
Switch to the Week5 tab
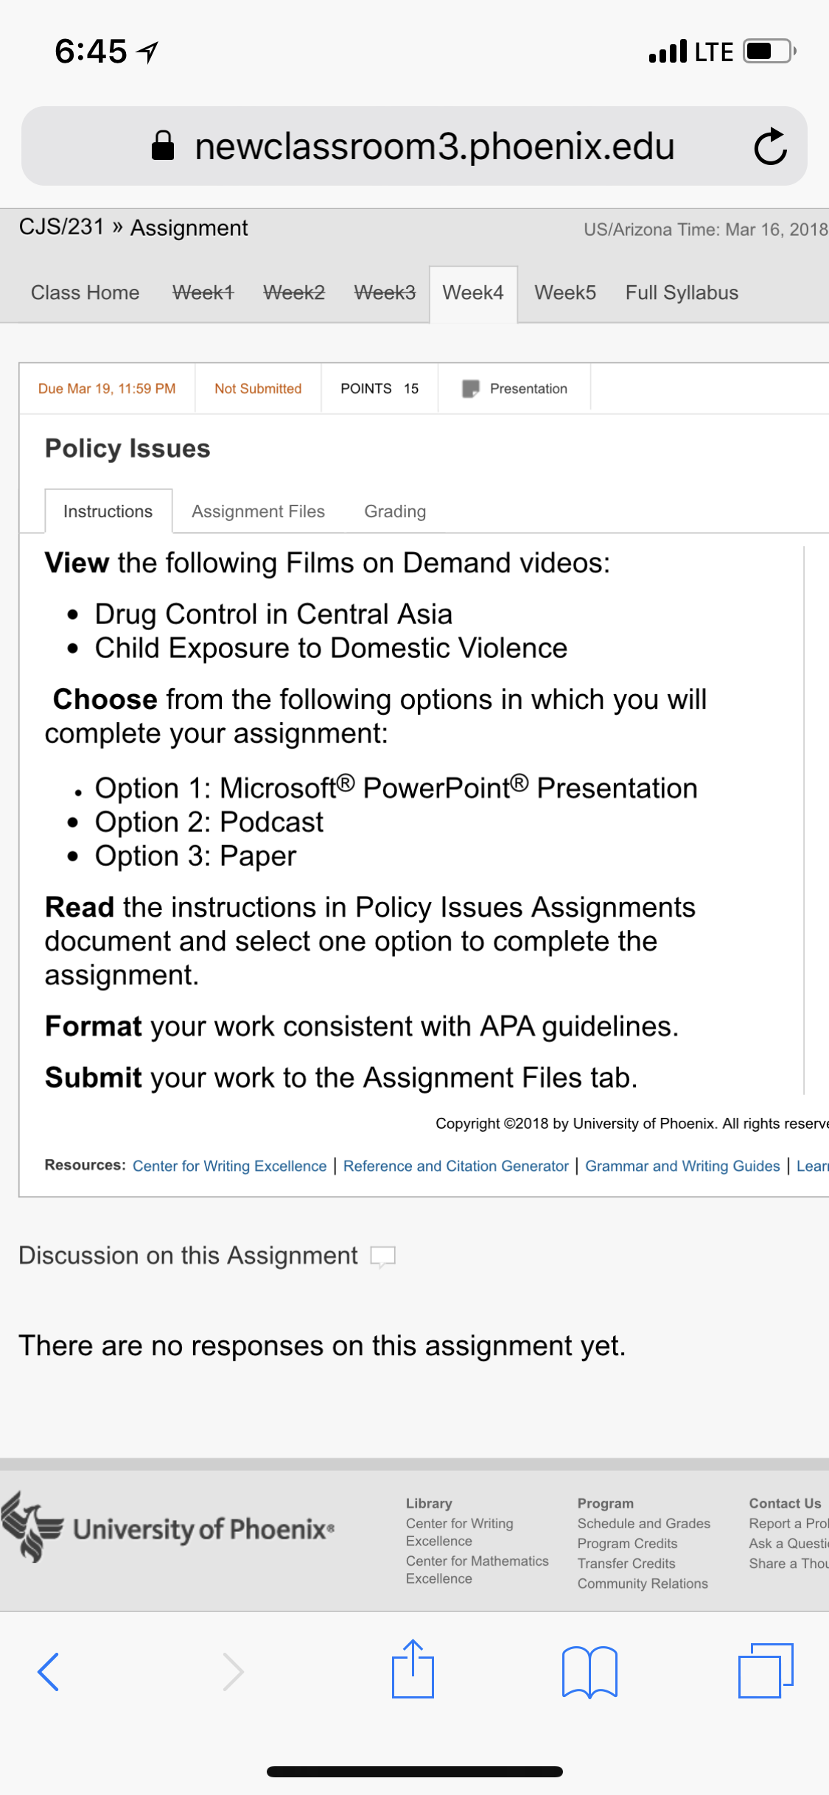tap(565, 293)
